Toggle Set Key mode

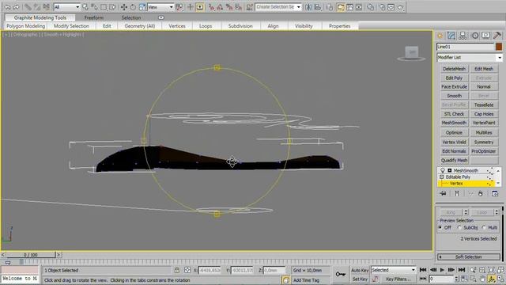[360, 279]
